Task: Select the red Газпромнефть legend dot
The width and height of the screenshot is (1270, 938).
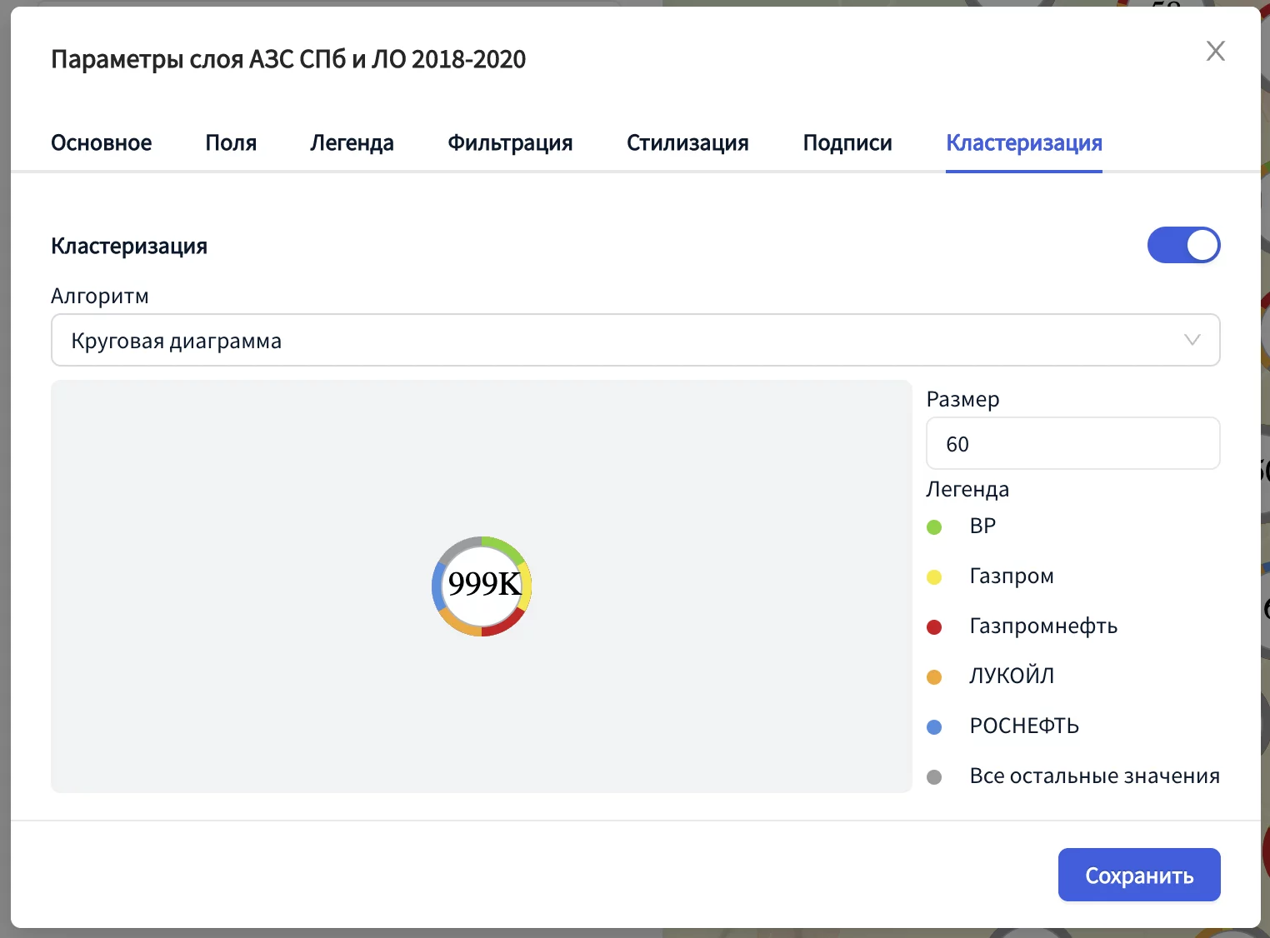Action: (934, 627)
